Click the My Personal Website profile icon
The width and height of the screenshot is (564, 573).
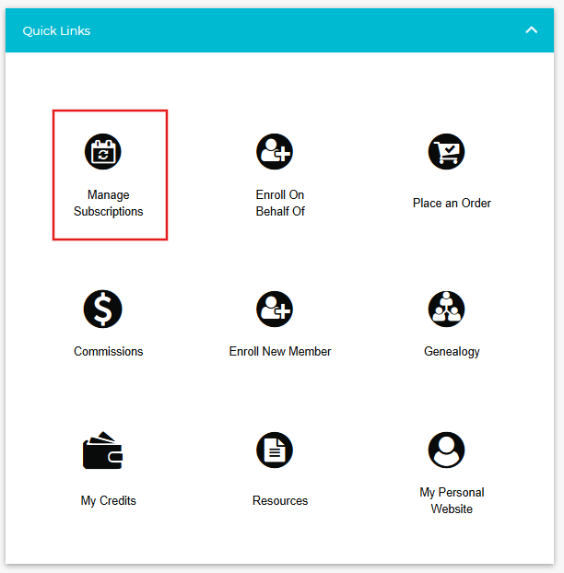coord(446,450)
